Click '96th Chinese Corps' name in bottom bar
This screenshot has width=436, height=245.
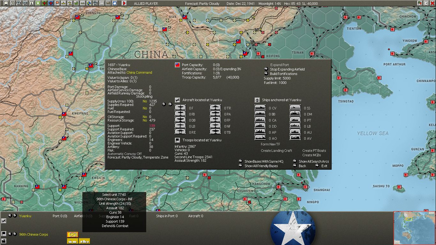33,234
